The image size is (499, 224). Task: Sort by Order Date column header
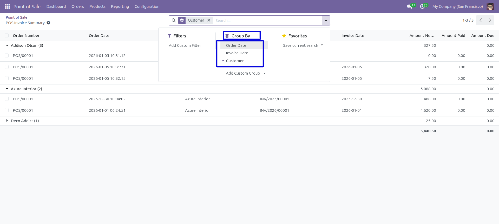pos(99,36)
